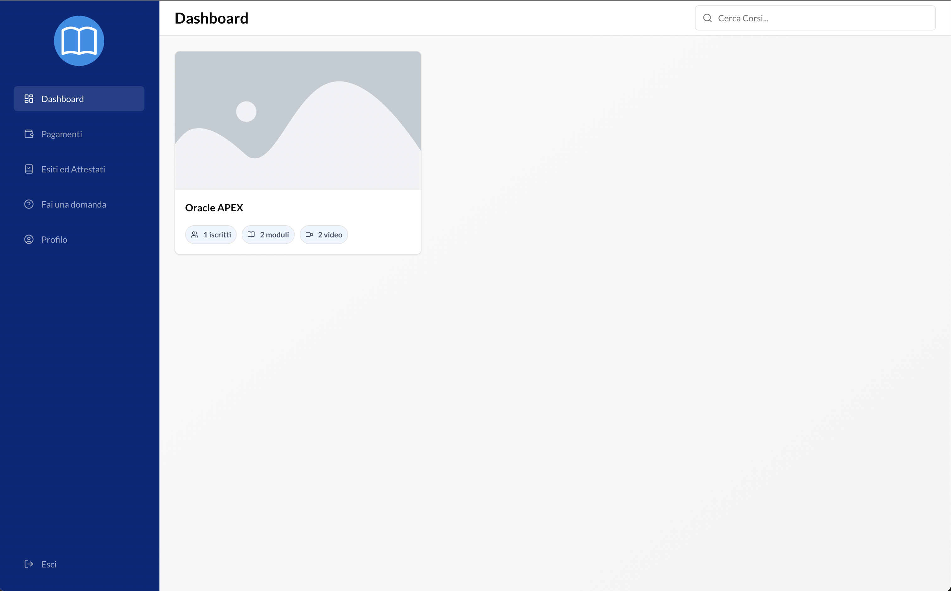The image size is (951, 591).
Task: Click the people icon in iscritti badge
Action: pos(195,235)
